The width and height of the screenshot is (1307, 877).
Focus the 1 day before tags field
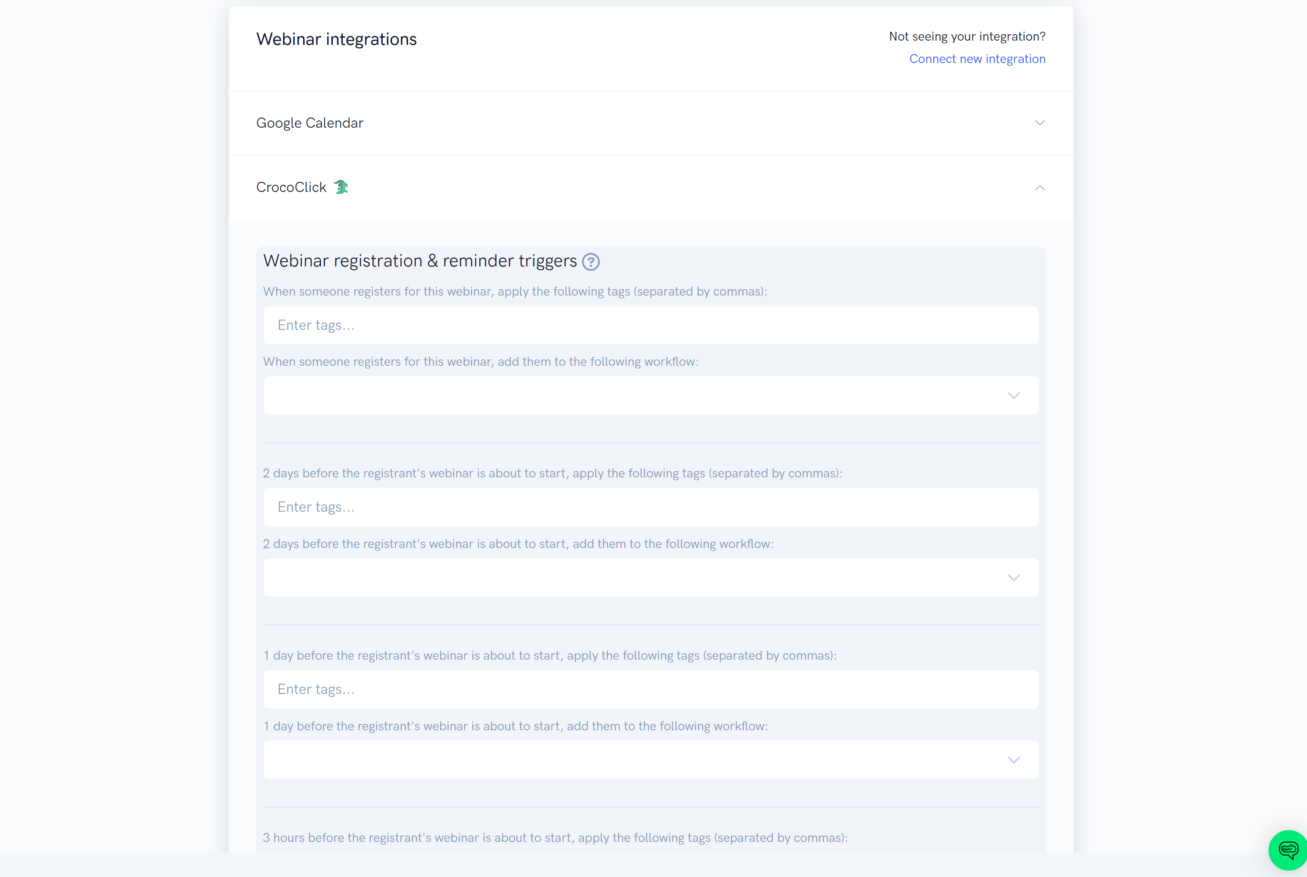(x=651, y=690)
